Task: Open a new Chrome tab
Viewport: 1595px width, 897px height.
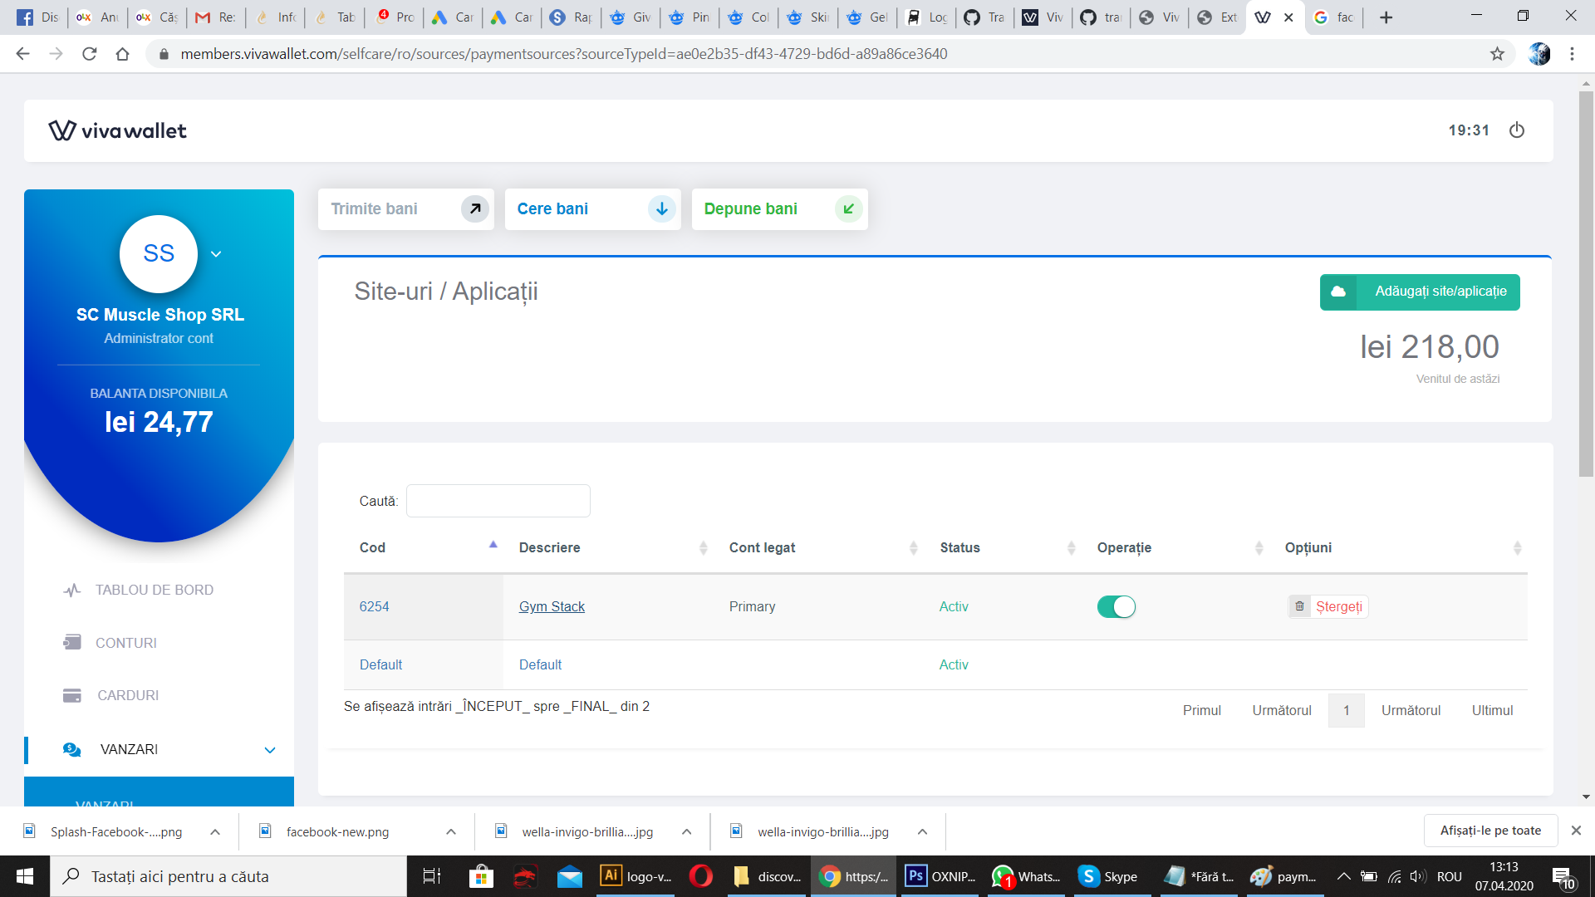Action: [1386, 17]
